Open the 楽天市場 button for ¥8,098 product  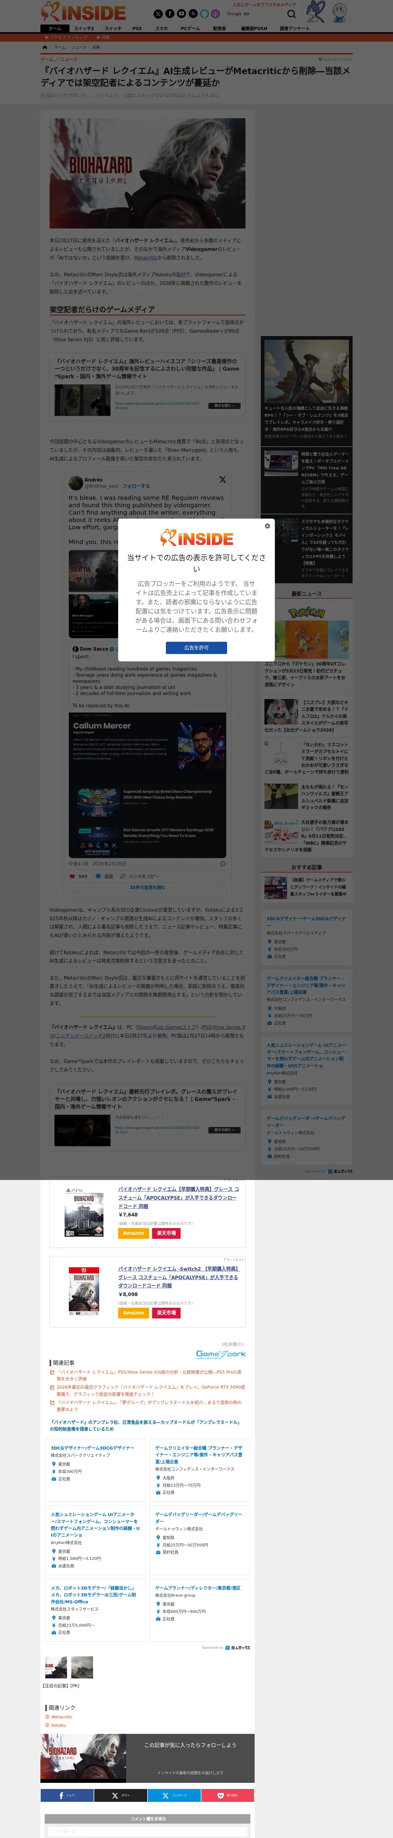166,1313
